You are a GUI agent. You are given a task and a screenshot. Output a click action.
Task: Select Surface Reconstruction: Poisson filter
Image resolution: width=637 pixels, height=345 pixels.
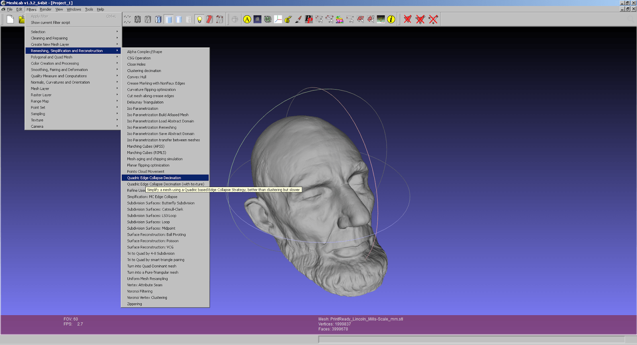tap(153, 241)
